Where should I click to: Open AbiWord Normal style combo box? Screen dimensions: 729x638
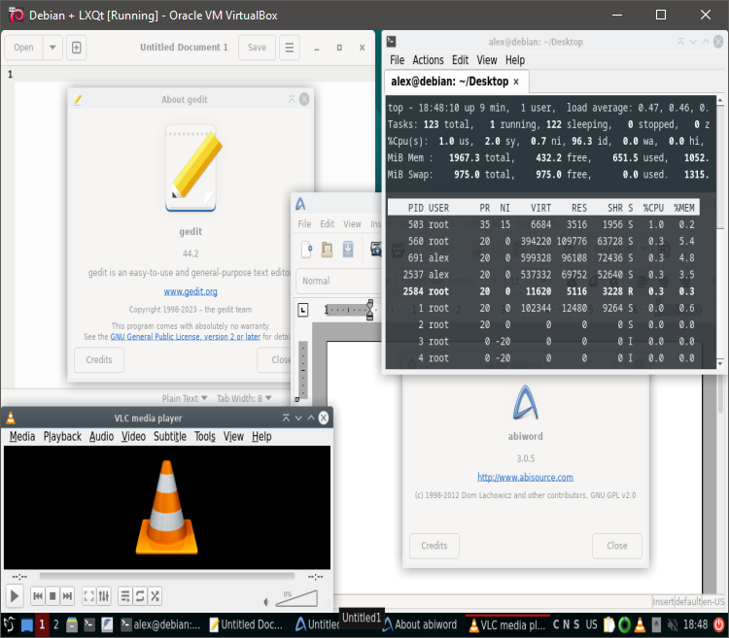pos(339,281)
